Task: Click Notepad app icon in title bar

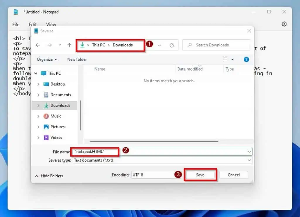Action: pos(16,12)
